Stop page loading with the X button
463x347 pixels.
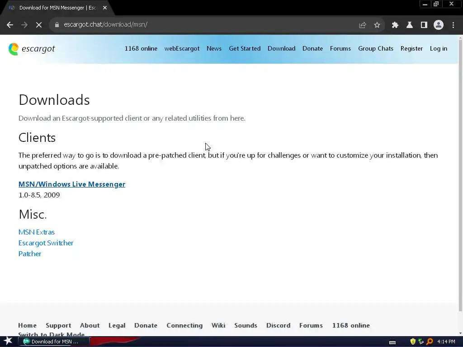(x=39, y=25)
